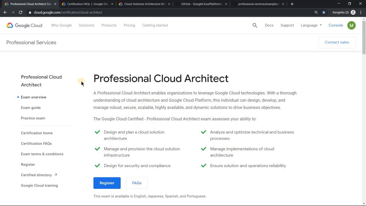Click the Professional Services heading link
The width and height of the screenshot is (366, 206).
tap(31, 42)
